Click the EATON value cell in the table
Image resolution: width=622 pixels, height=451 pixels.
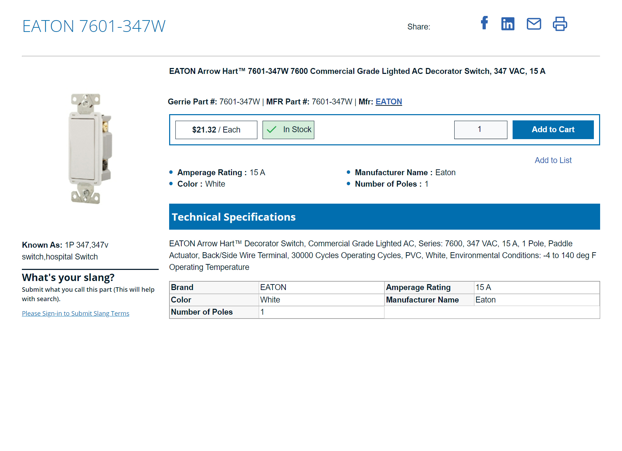pos(321,287)
